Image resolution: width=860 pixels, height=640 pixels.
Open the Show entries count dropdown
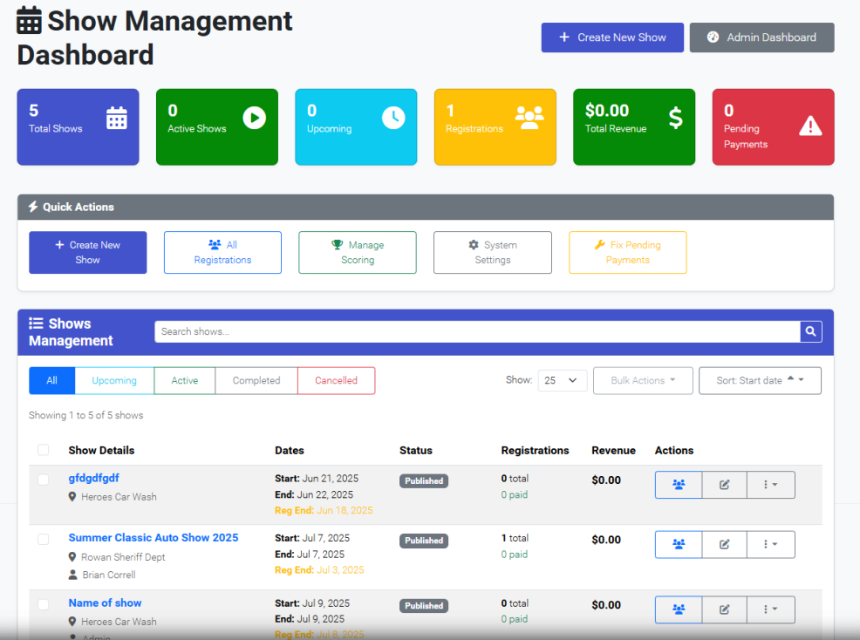click(x=562, y=380)
